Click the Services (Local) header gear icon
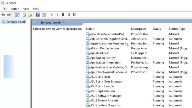 coord(36,22)
